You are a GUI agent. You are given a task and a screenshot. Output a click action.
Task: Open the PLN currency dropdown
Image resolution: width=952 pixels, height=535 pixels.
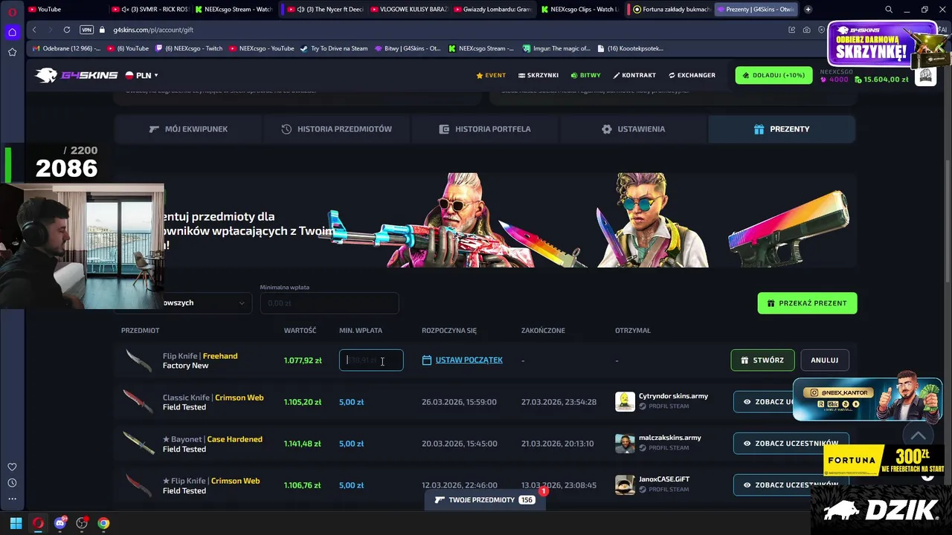tap(141, 75)
